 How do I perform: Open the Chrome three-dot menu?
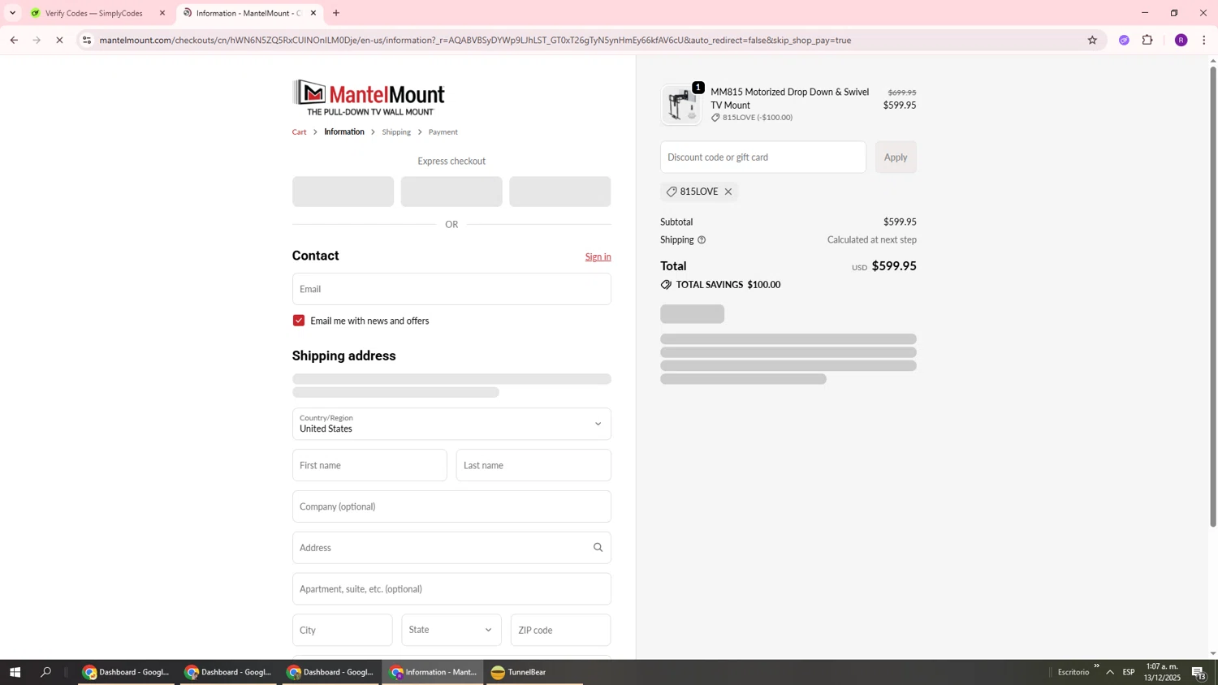1204,40
